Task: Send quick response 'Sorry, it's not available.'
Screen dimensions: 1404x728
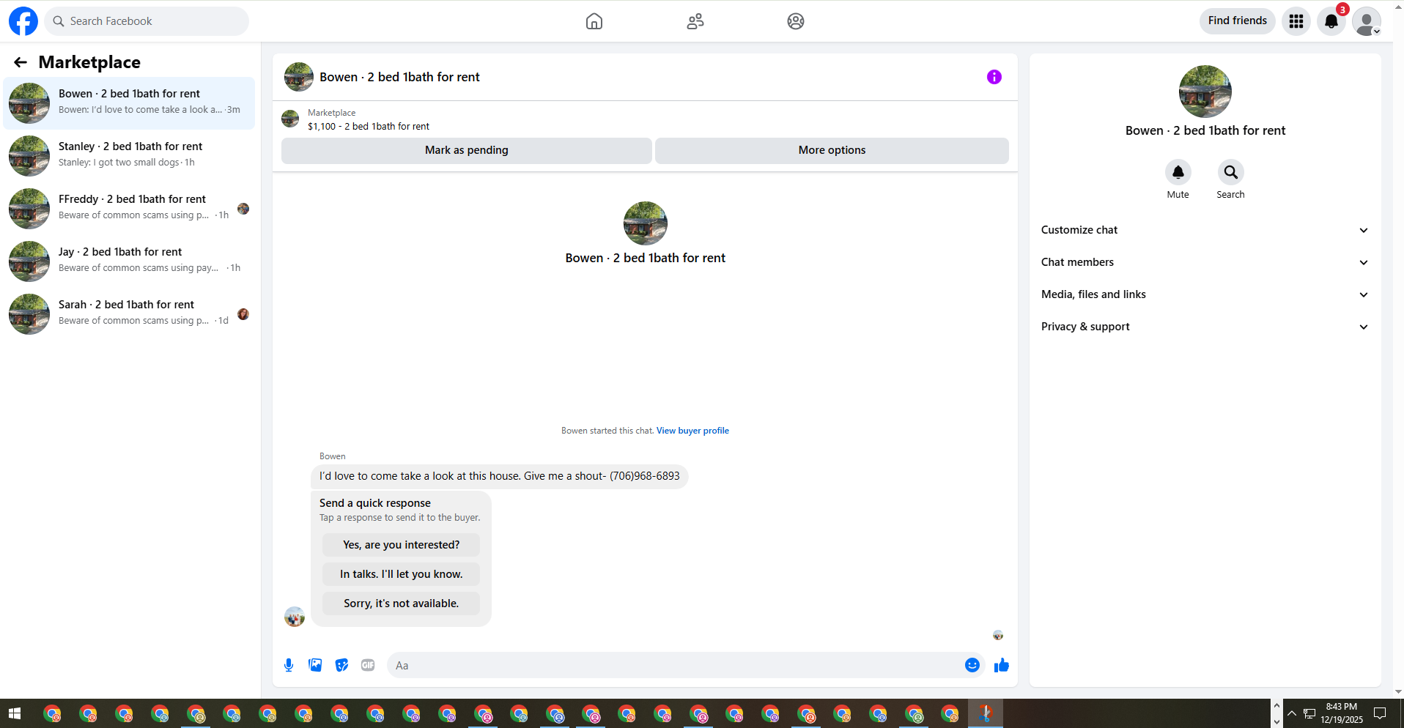Action: pyautogui.click(x=401, y=603)
